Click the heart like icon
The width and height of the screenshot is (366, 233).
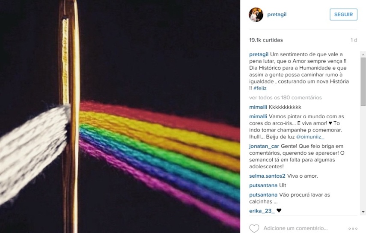click(x=254, y=228)
